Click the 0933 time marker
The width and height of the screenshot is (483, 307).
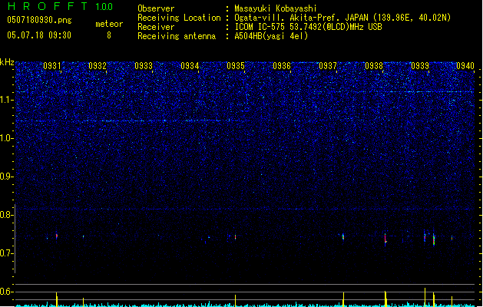(x=144, y=66)
